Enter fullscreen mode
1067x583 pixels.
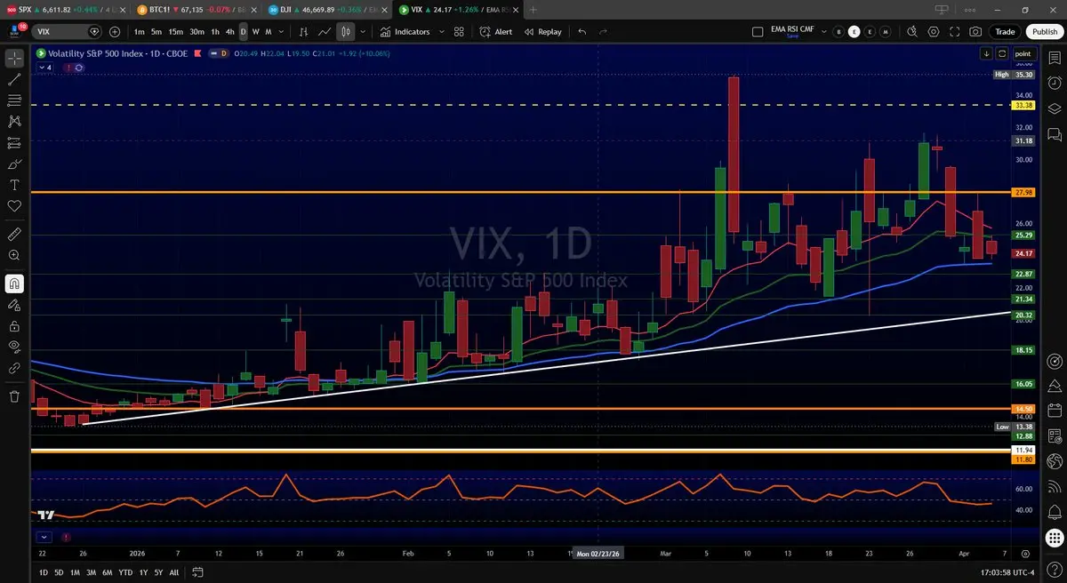point(955,31)
